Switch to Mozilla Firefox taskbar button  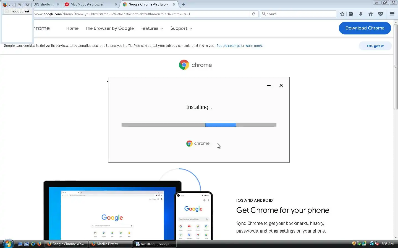[111, 244]
